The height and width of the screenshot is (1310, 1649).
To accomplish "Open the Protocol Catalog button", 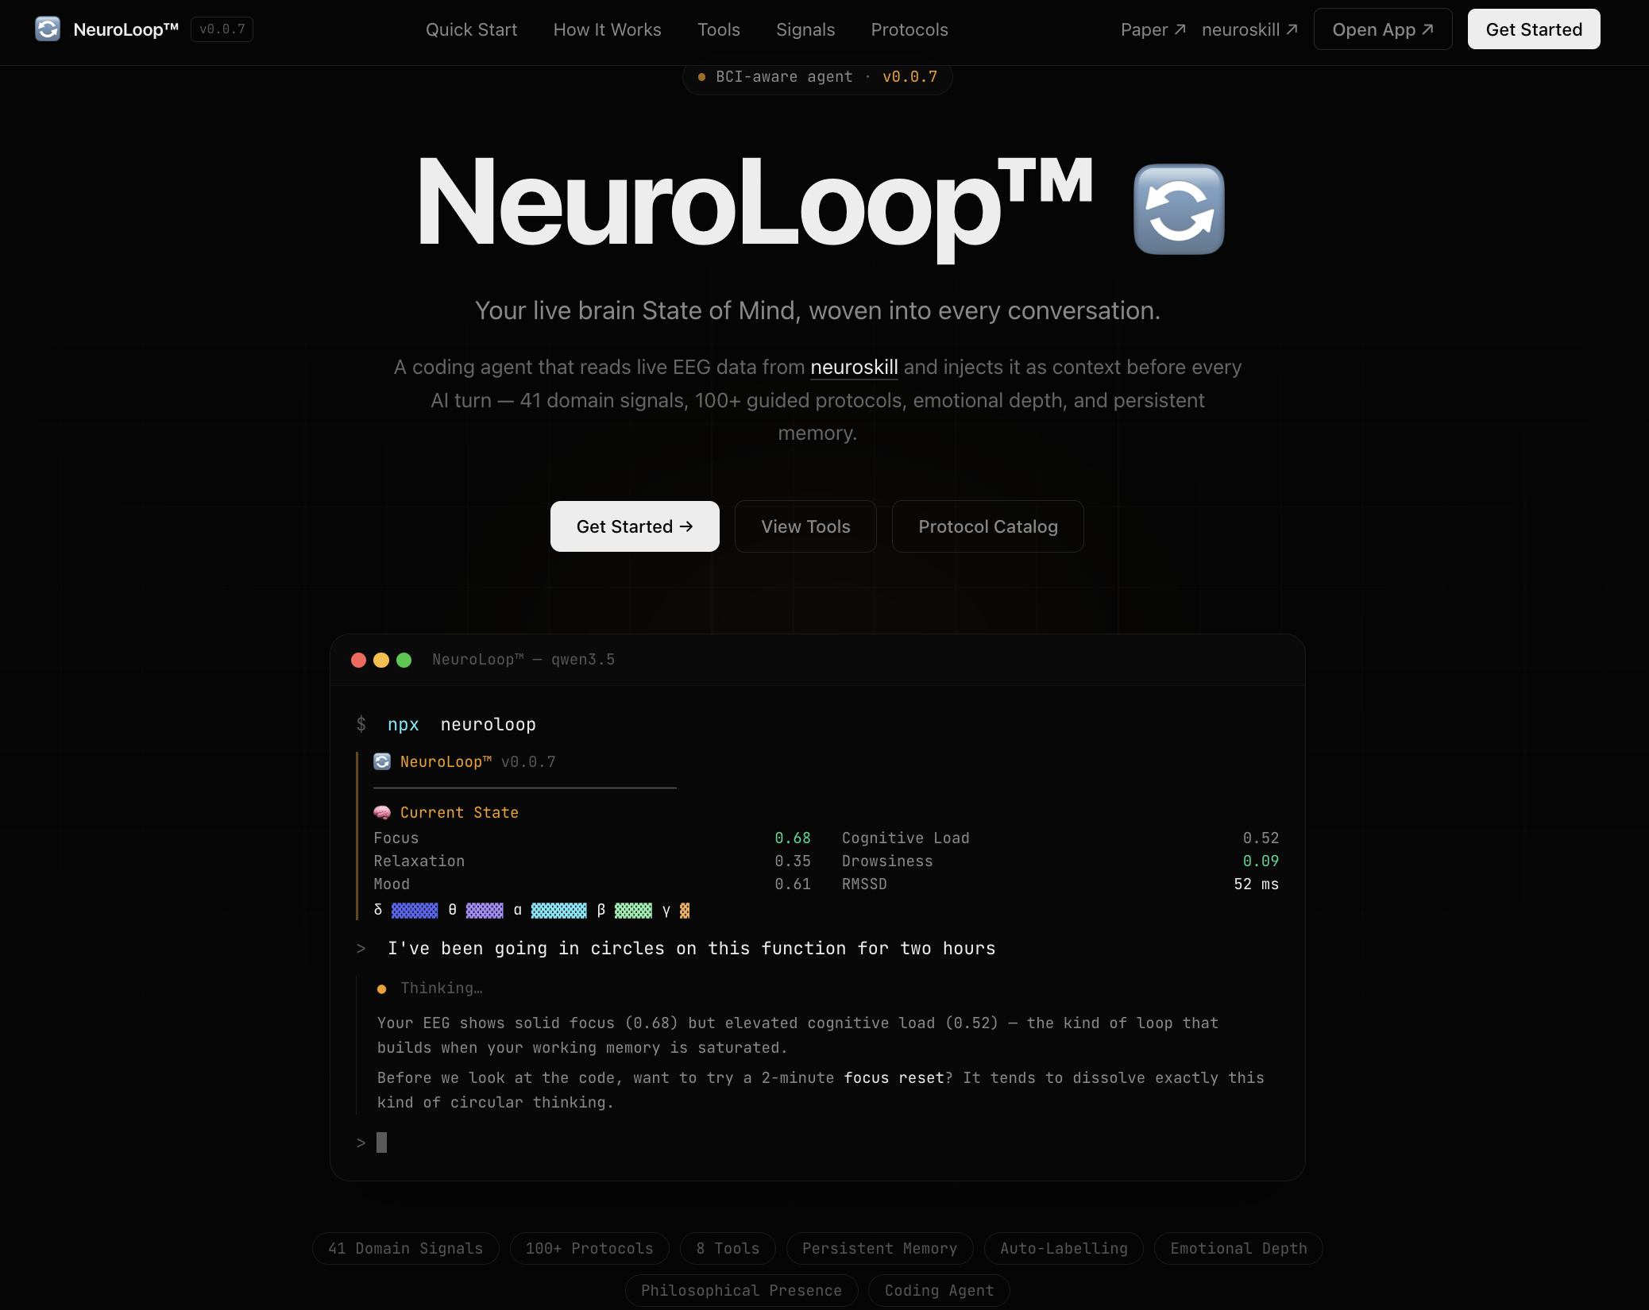I will [987, 526].
